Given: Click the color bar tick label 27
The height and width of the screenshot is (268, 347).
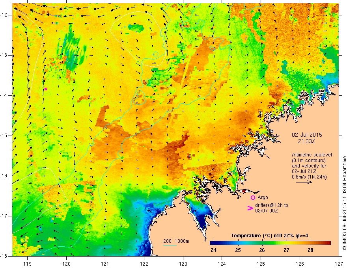Looking at the screenshot, I should [286, 250].
